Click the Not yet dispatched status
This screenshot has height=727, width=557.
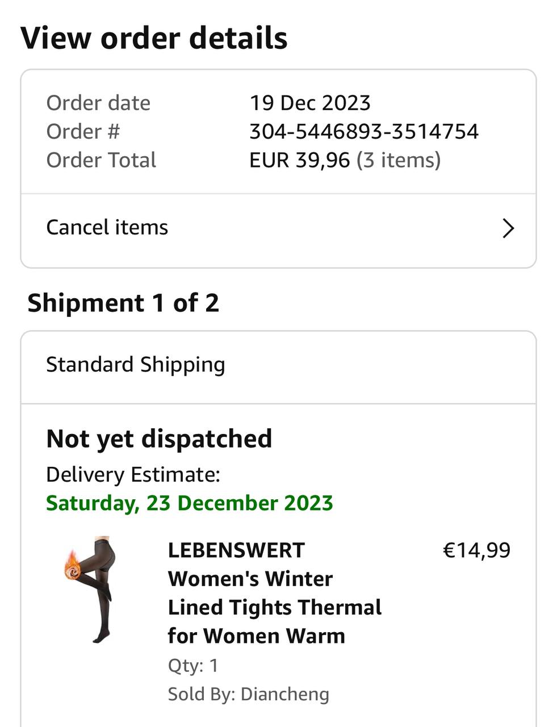(159, 439)
